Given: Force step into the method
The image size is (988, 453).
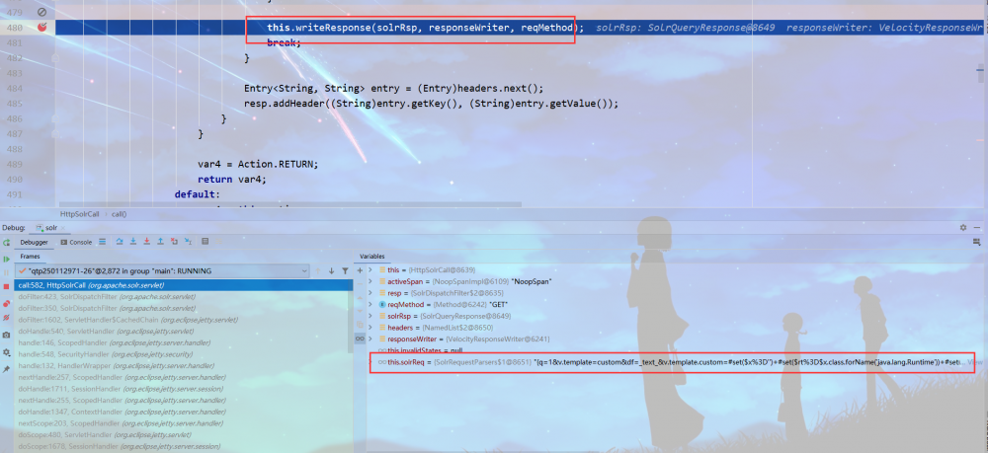Looking at the screenshot, I should coord(147,242).
